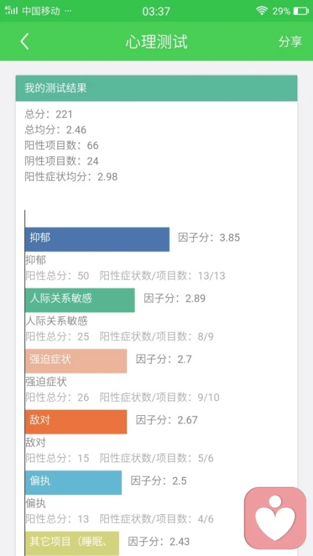
Task: Tap the 03:37 clock in status bar
Action: click(156, 11)
